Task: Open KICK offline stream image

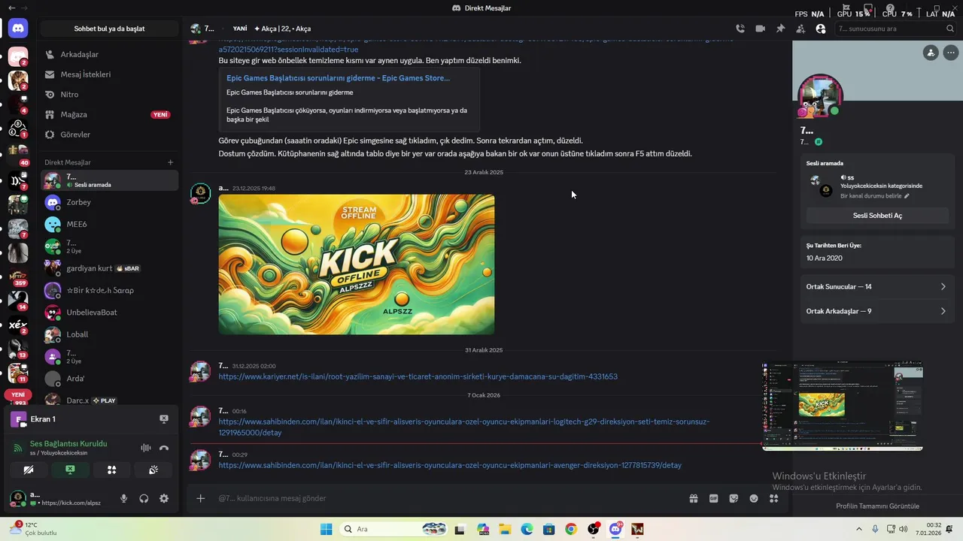Action: (x=357, y=264)
